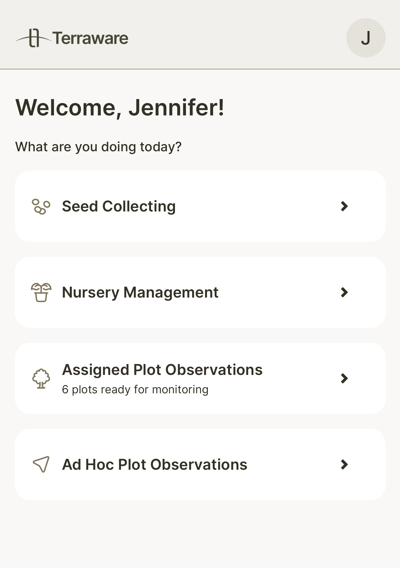Click the tree icon for Assigned Plot Observations
This screenshot has height=568, width=400.
41,379
